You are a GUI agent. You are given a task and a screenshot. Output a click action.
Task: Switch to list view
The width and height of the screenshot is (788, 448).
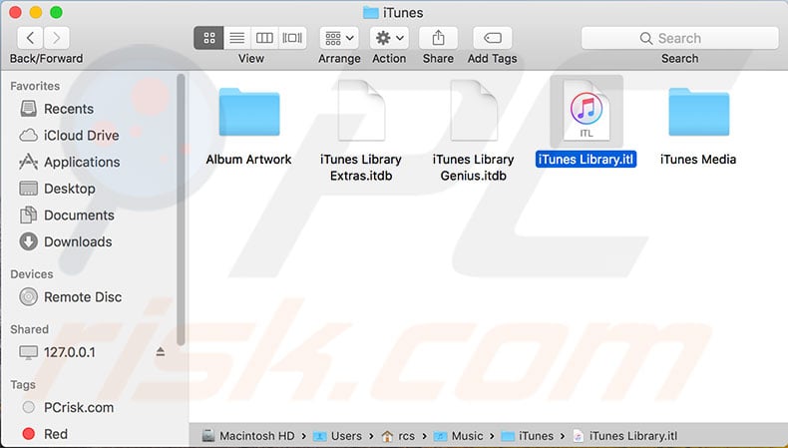(x=236, y=38)
